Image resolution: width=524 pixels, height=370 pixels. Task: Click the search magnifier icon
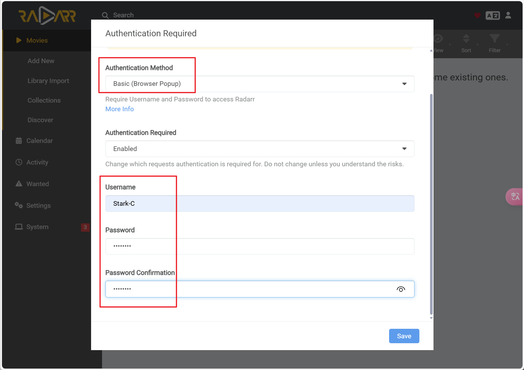105,15
